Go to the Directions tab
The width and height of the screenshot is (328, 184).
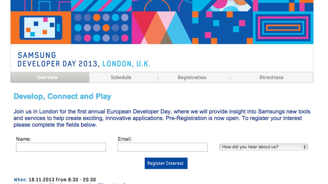(271, 77)
